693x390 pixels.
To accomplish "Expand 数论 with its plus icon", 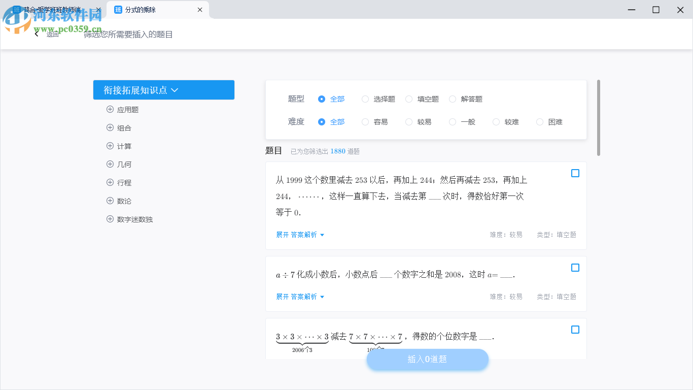I will click(110, 201).
